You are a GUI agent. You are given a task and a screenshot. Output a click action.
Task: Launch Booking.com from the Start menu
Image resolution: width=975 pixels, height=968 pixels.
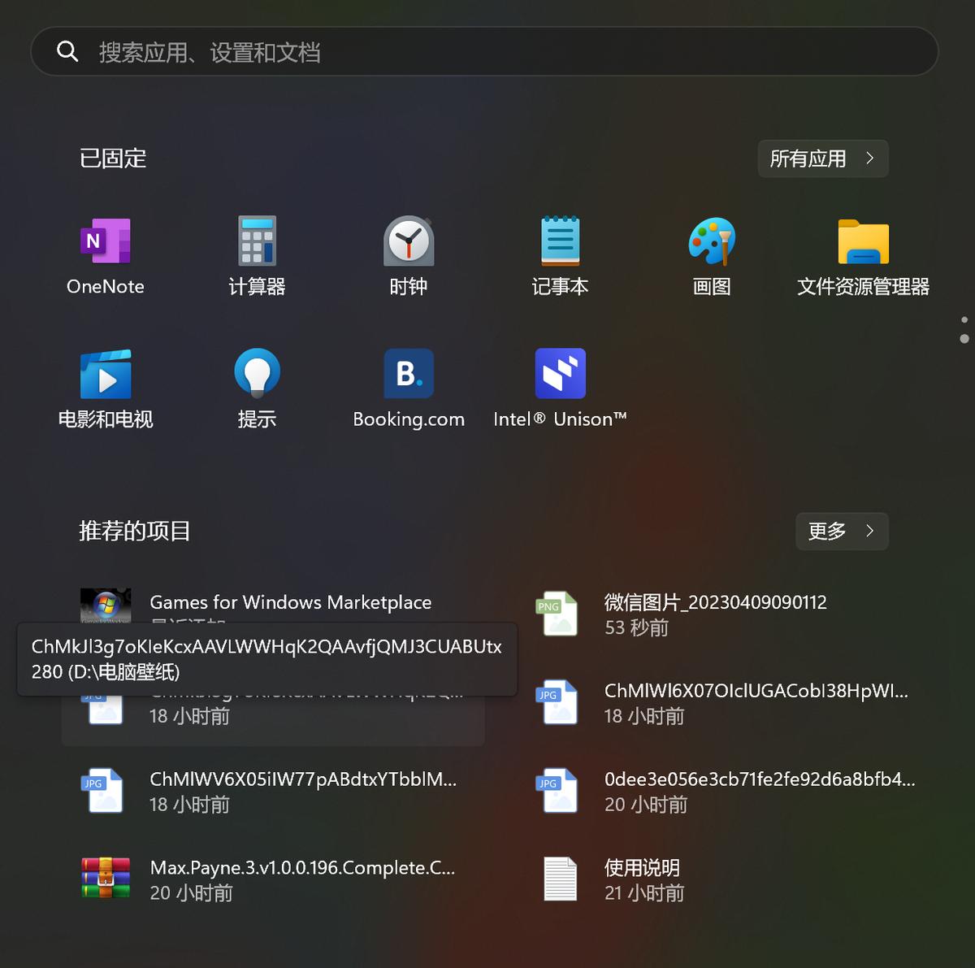[408, 389]
